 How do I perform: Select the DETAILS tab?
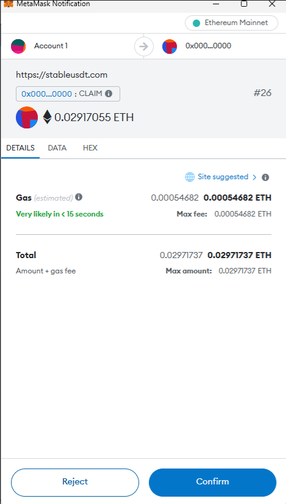click(x=21, y=148)
